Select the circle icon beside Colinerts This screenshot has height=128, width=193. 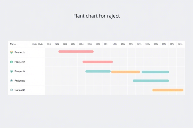(12, 90)
